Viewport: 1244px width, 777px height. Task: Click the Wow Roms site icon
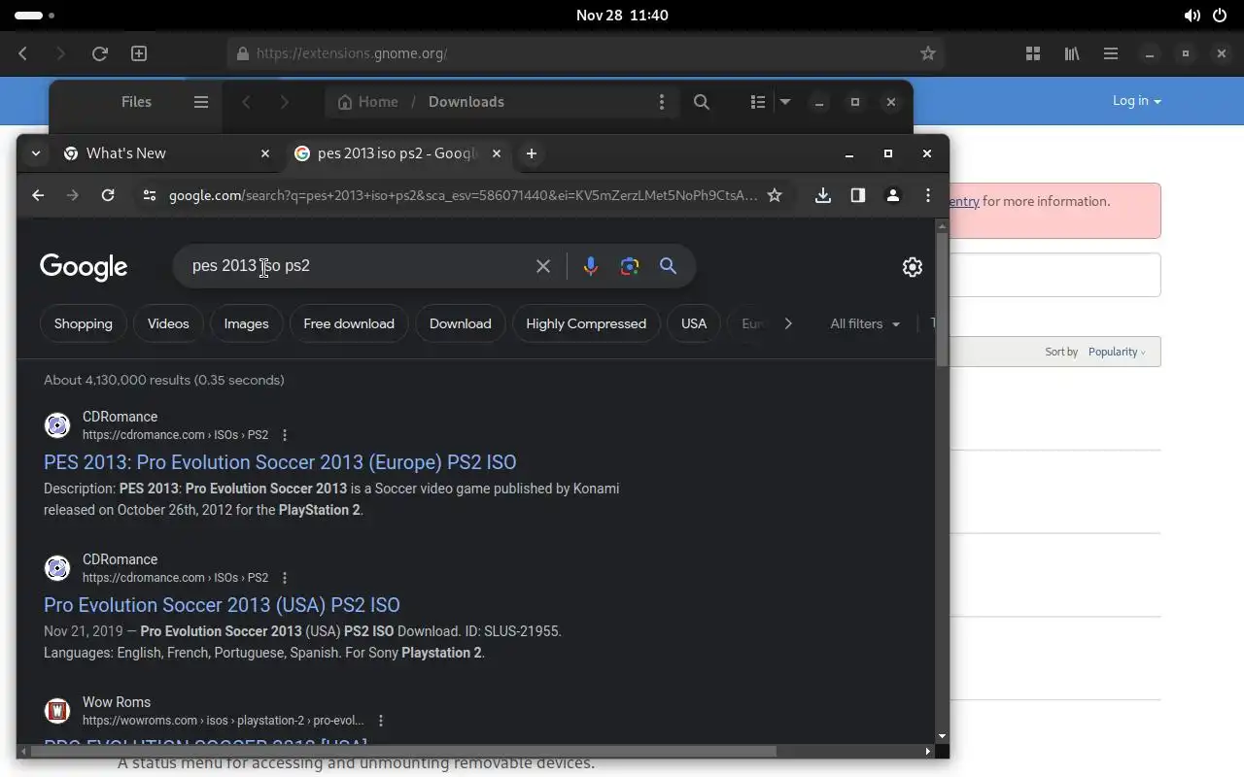click(57, 711)
